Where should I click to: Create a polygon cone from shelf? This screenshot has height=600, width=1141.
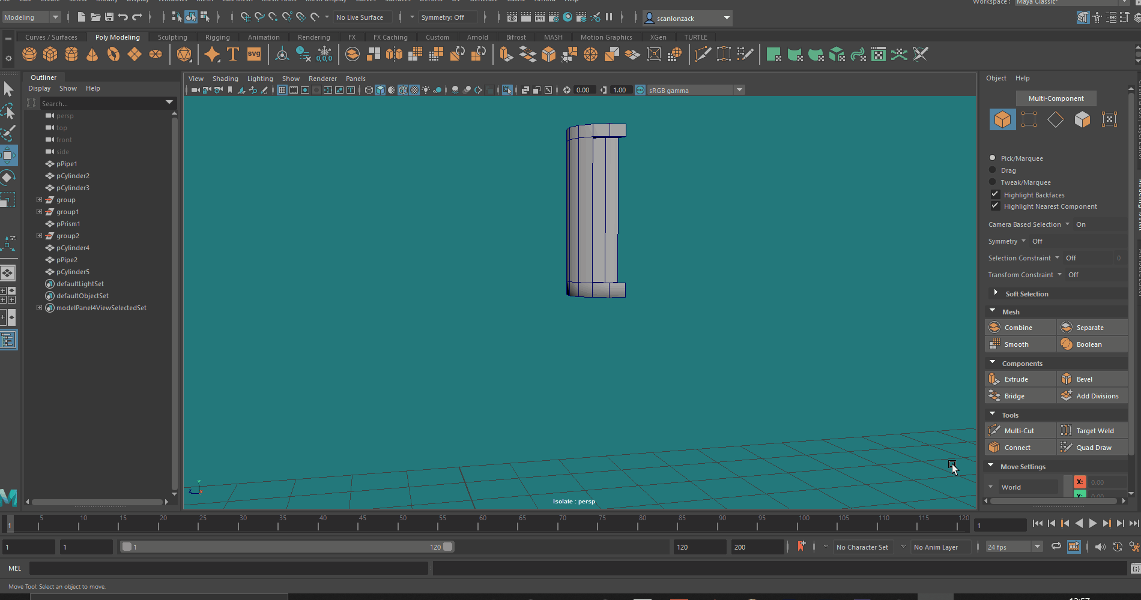pyautogui.click(x=92, y=55)
